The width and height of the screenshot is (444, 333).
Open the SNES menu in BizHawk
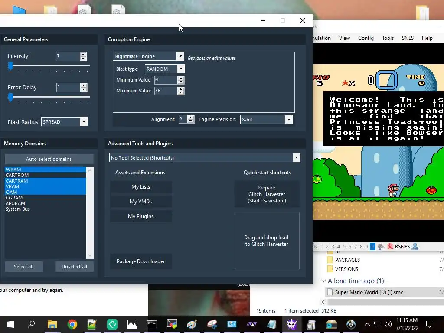[408, 38]
